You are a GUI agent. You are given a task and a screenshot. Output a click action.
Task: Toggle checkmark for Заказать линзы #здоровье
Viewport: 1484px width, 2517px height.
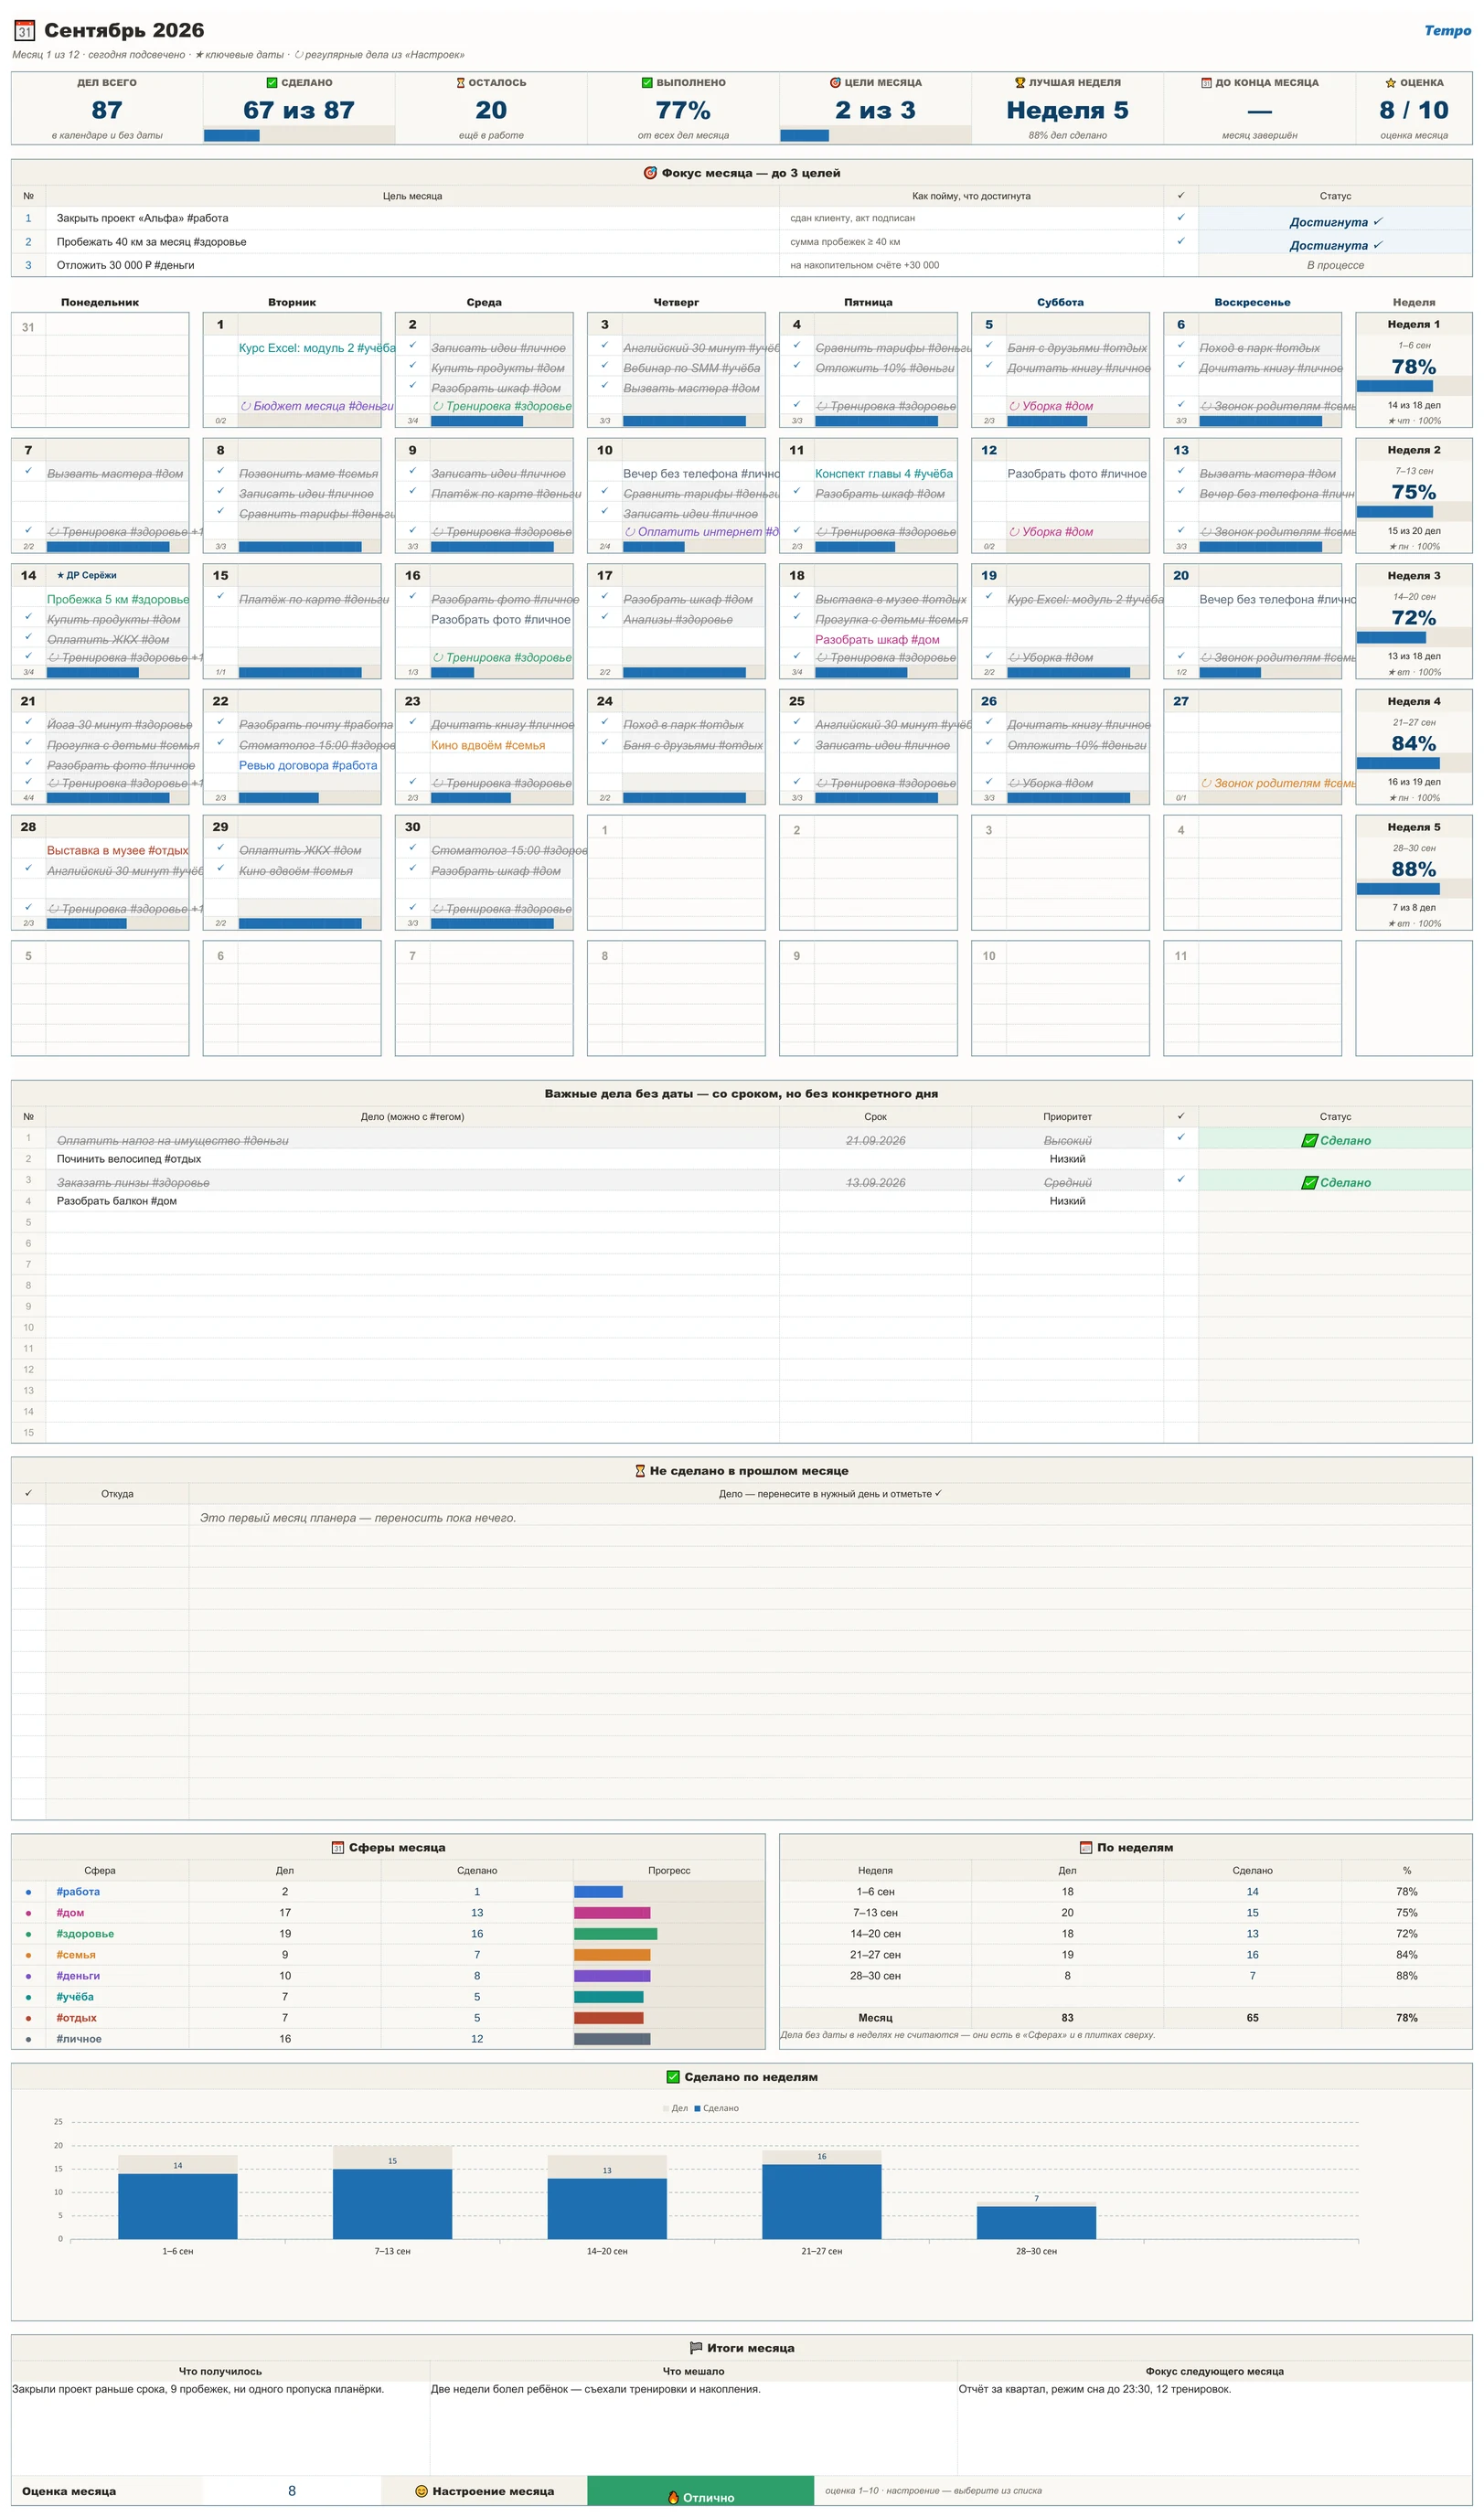click(1181, 1180)
